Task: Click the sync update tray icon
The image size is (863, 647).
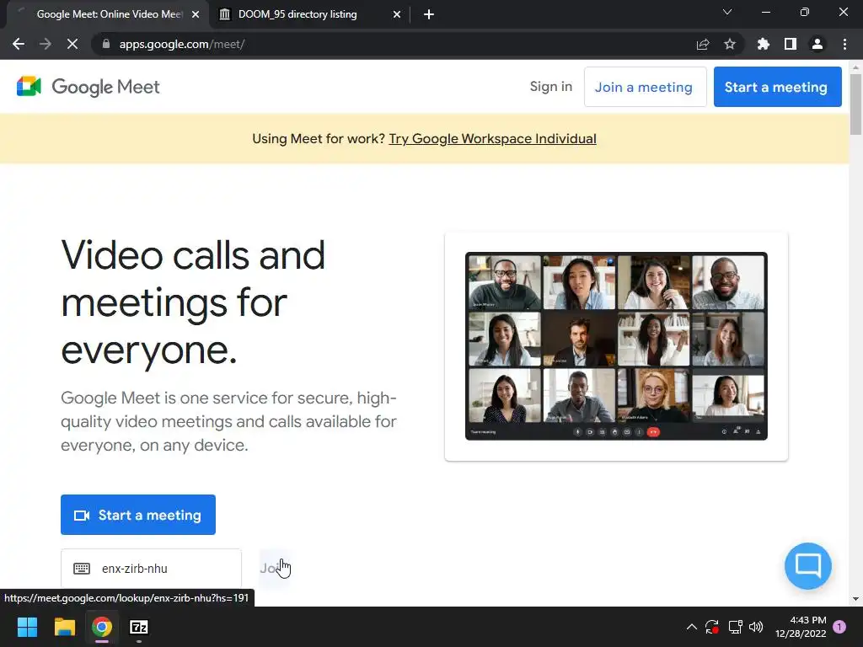Action: point(711,627)
